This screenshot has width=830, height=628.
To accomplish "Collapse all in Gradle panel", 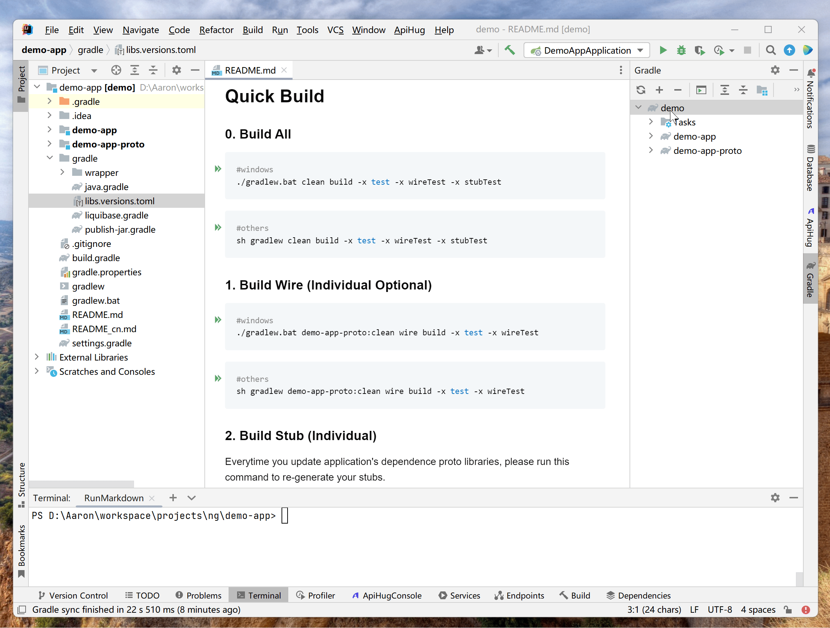I will [x=743, y=90].
